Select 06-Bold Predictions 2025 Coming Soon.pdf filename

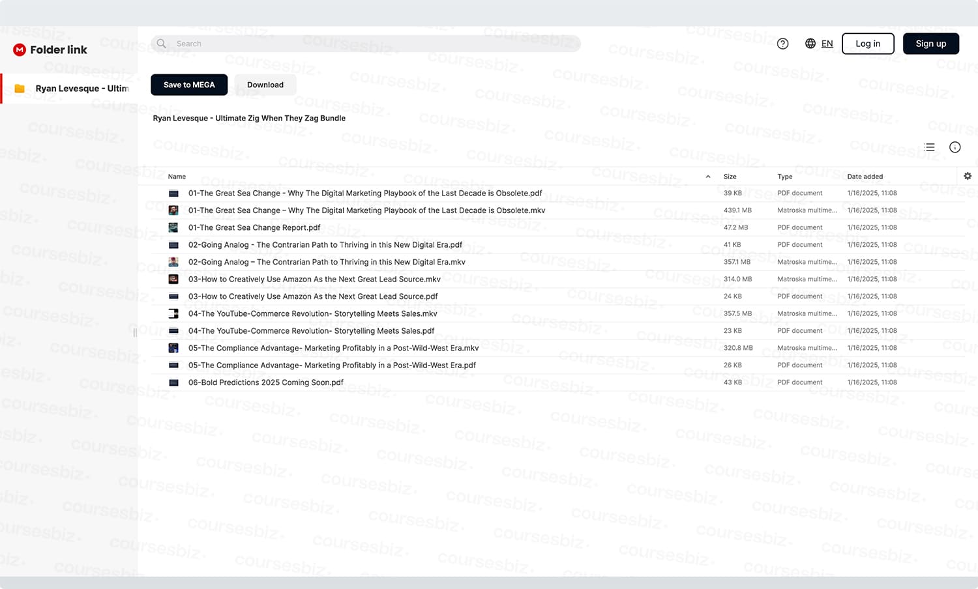(x=266, y=382)
